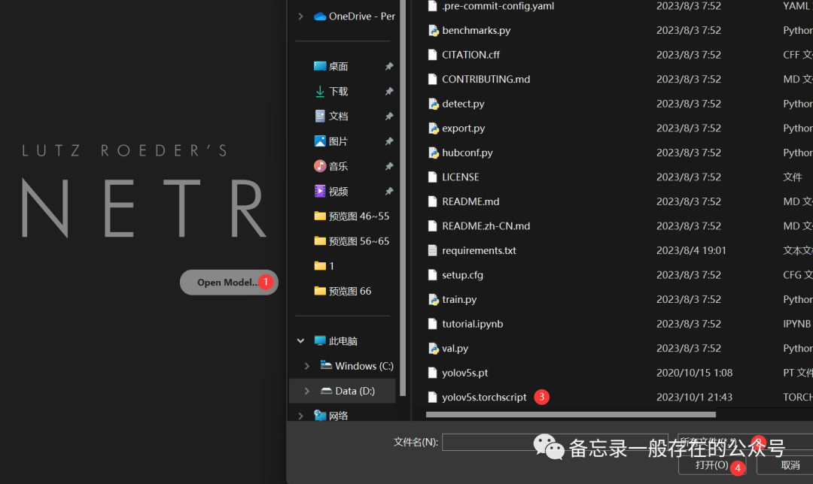Open the 桌面 desktop quick access folder
The width and height of the screenshot is (813, 484).
(338, 66)
